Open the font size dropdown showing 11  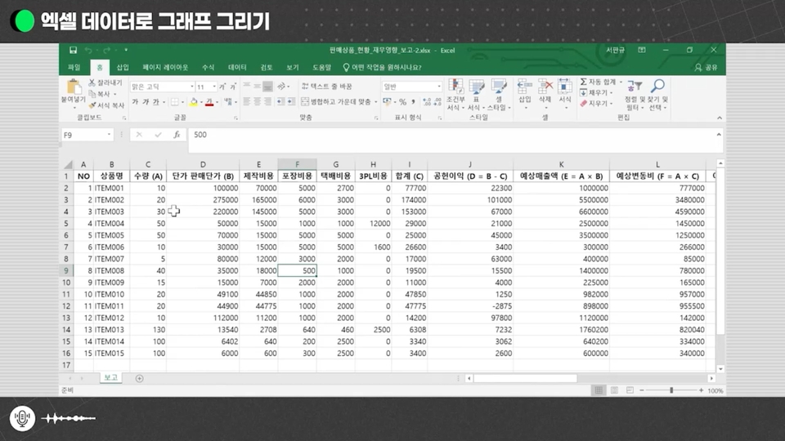[214, 87]
